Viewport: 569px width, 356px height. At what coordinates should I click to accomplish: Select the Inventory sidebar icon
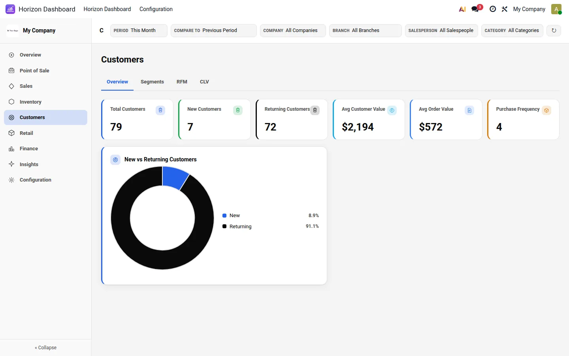[x=11, y=102]
